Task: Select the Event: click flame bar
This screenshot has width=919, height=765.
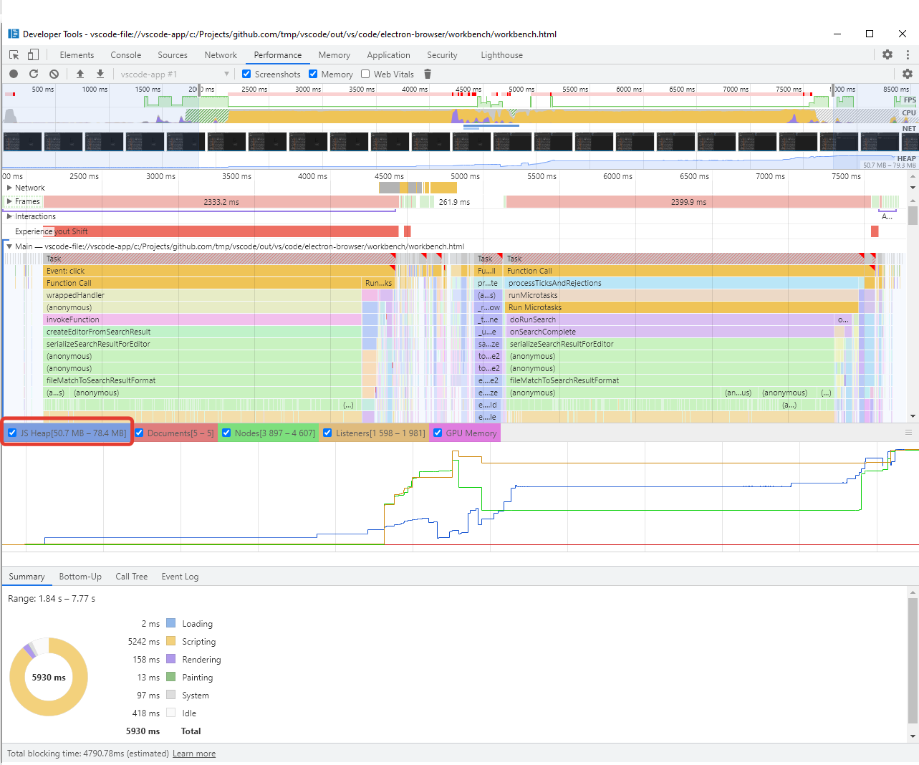Action: (x=221, y=271)
